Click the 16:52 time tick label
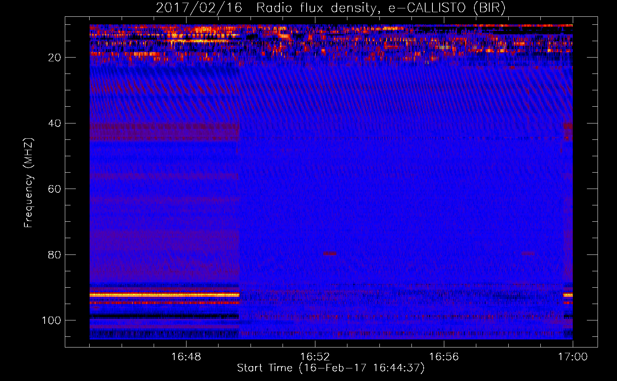Screen dimensions: 617x381 315,357
